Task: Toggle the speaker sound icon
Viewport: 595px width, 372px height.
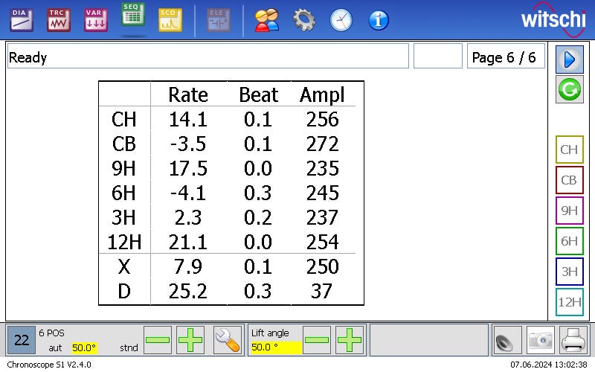Action: (x=507, y=340)
